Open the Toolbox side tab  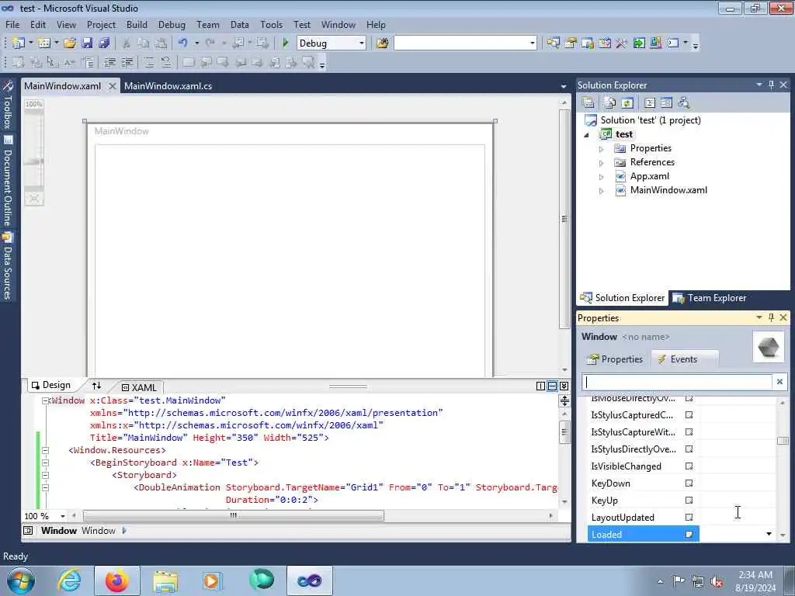pyautogui.click(x=8, y=105)
